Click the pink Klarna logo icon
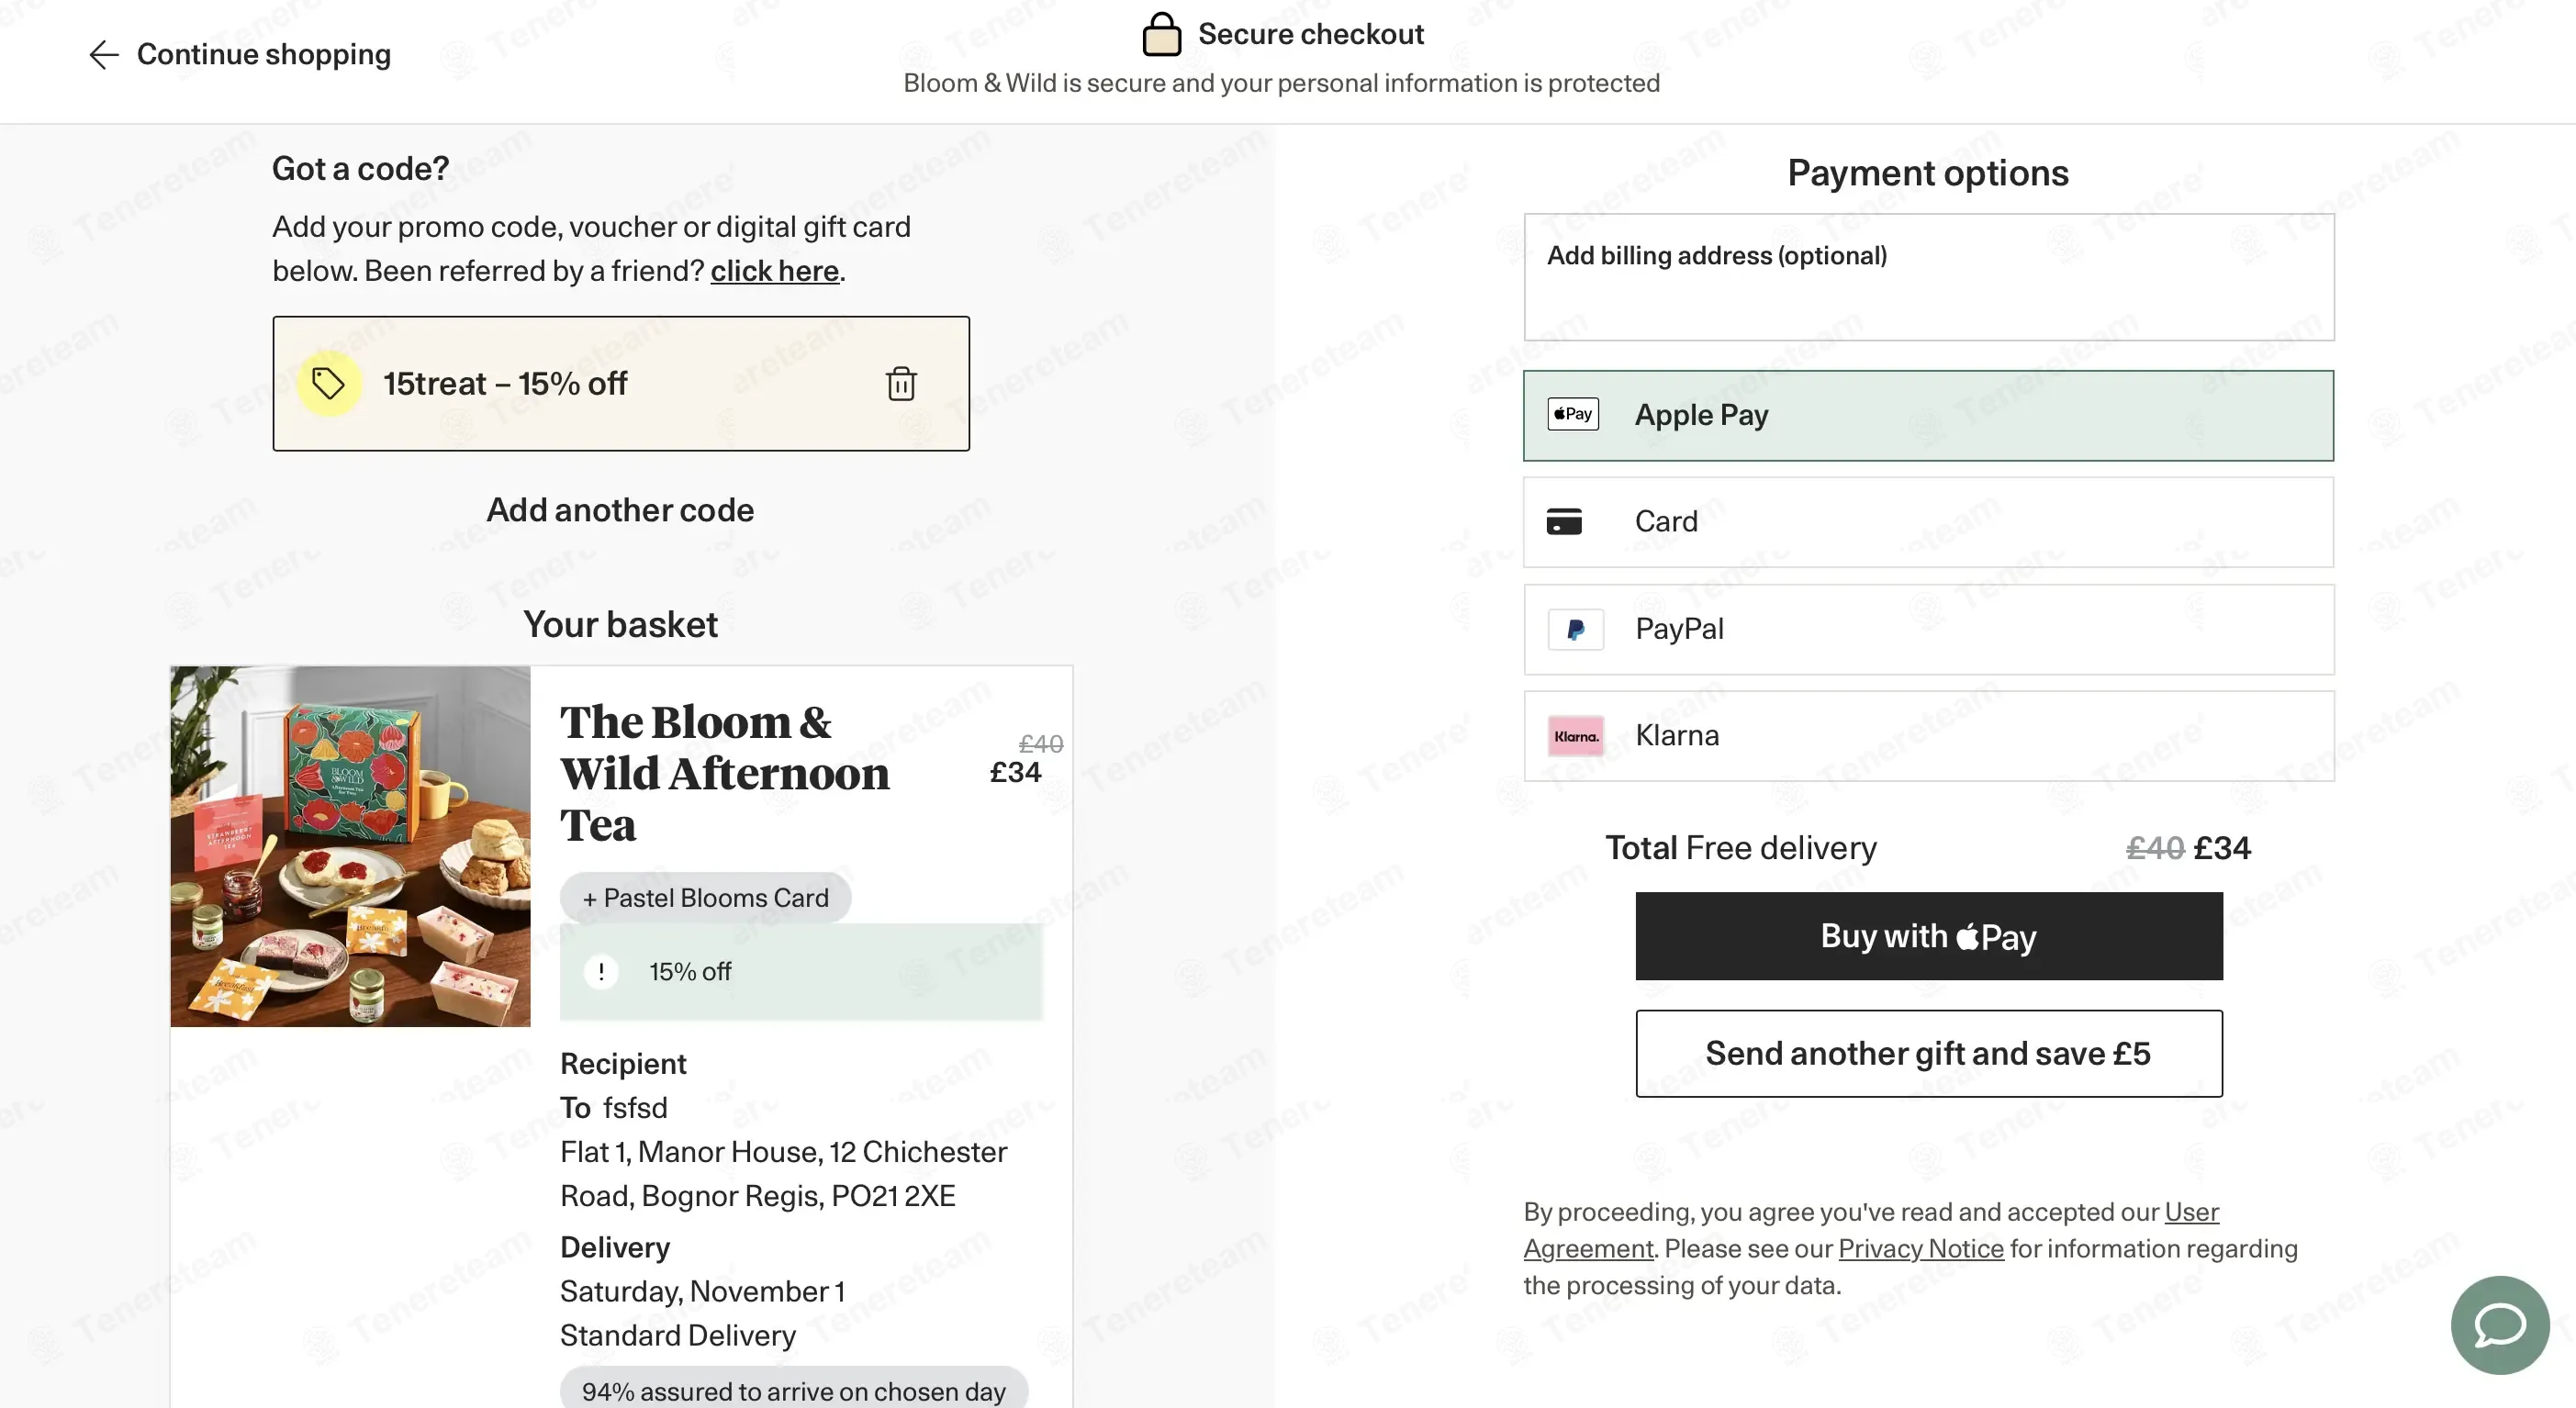Image resolution: width=2576 pixels, height=1408 pixels. (1575, 736)
